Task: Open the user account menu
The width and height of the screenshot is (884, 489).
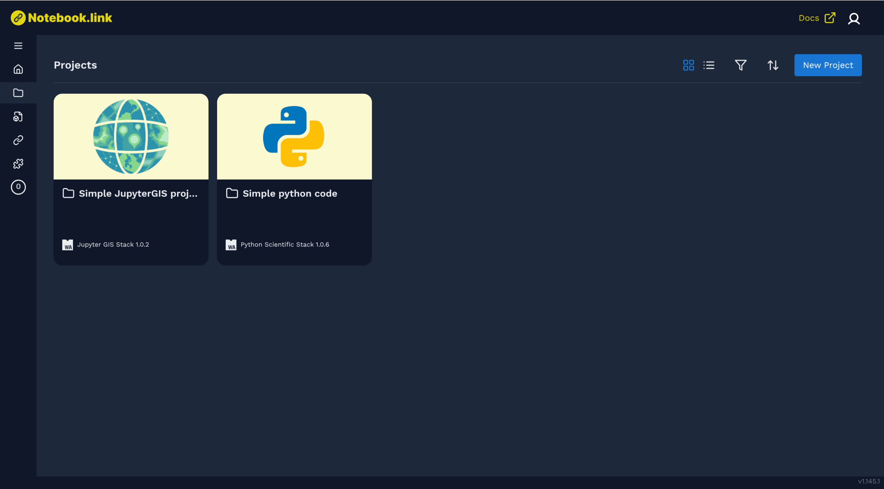Action: [x=854, y=18]
